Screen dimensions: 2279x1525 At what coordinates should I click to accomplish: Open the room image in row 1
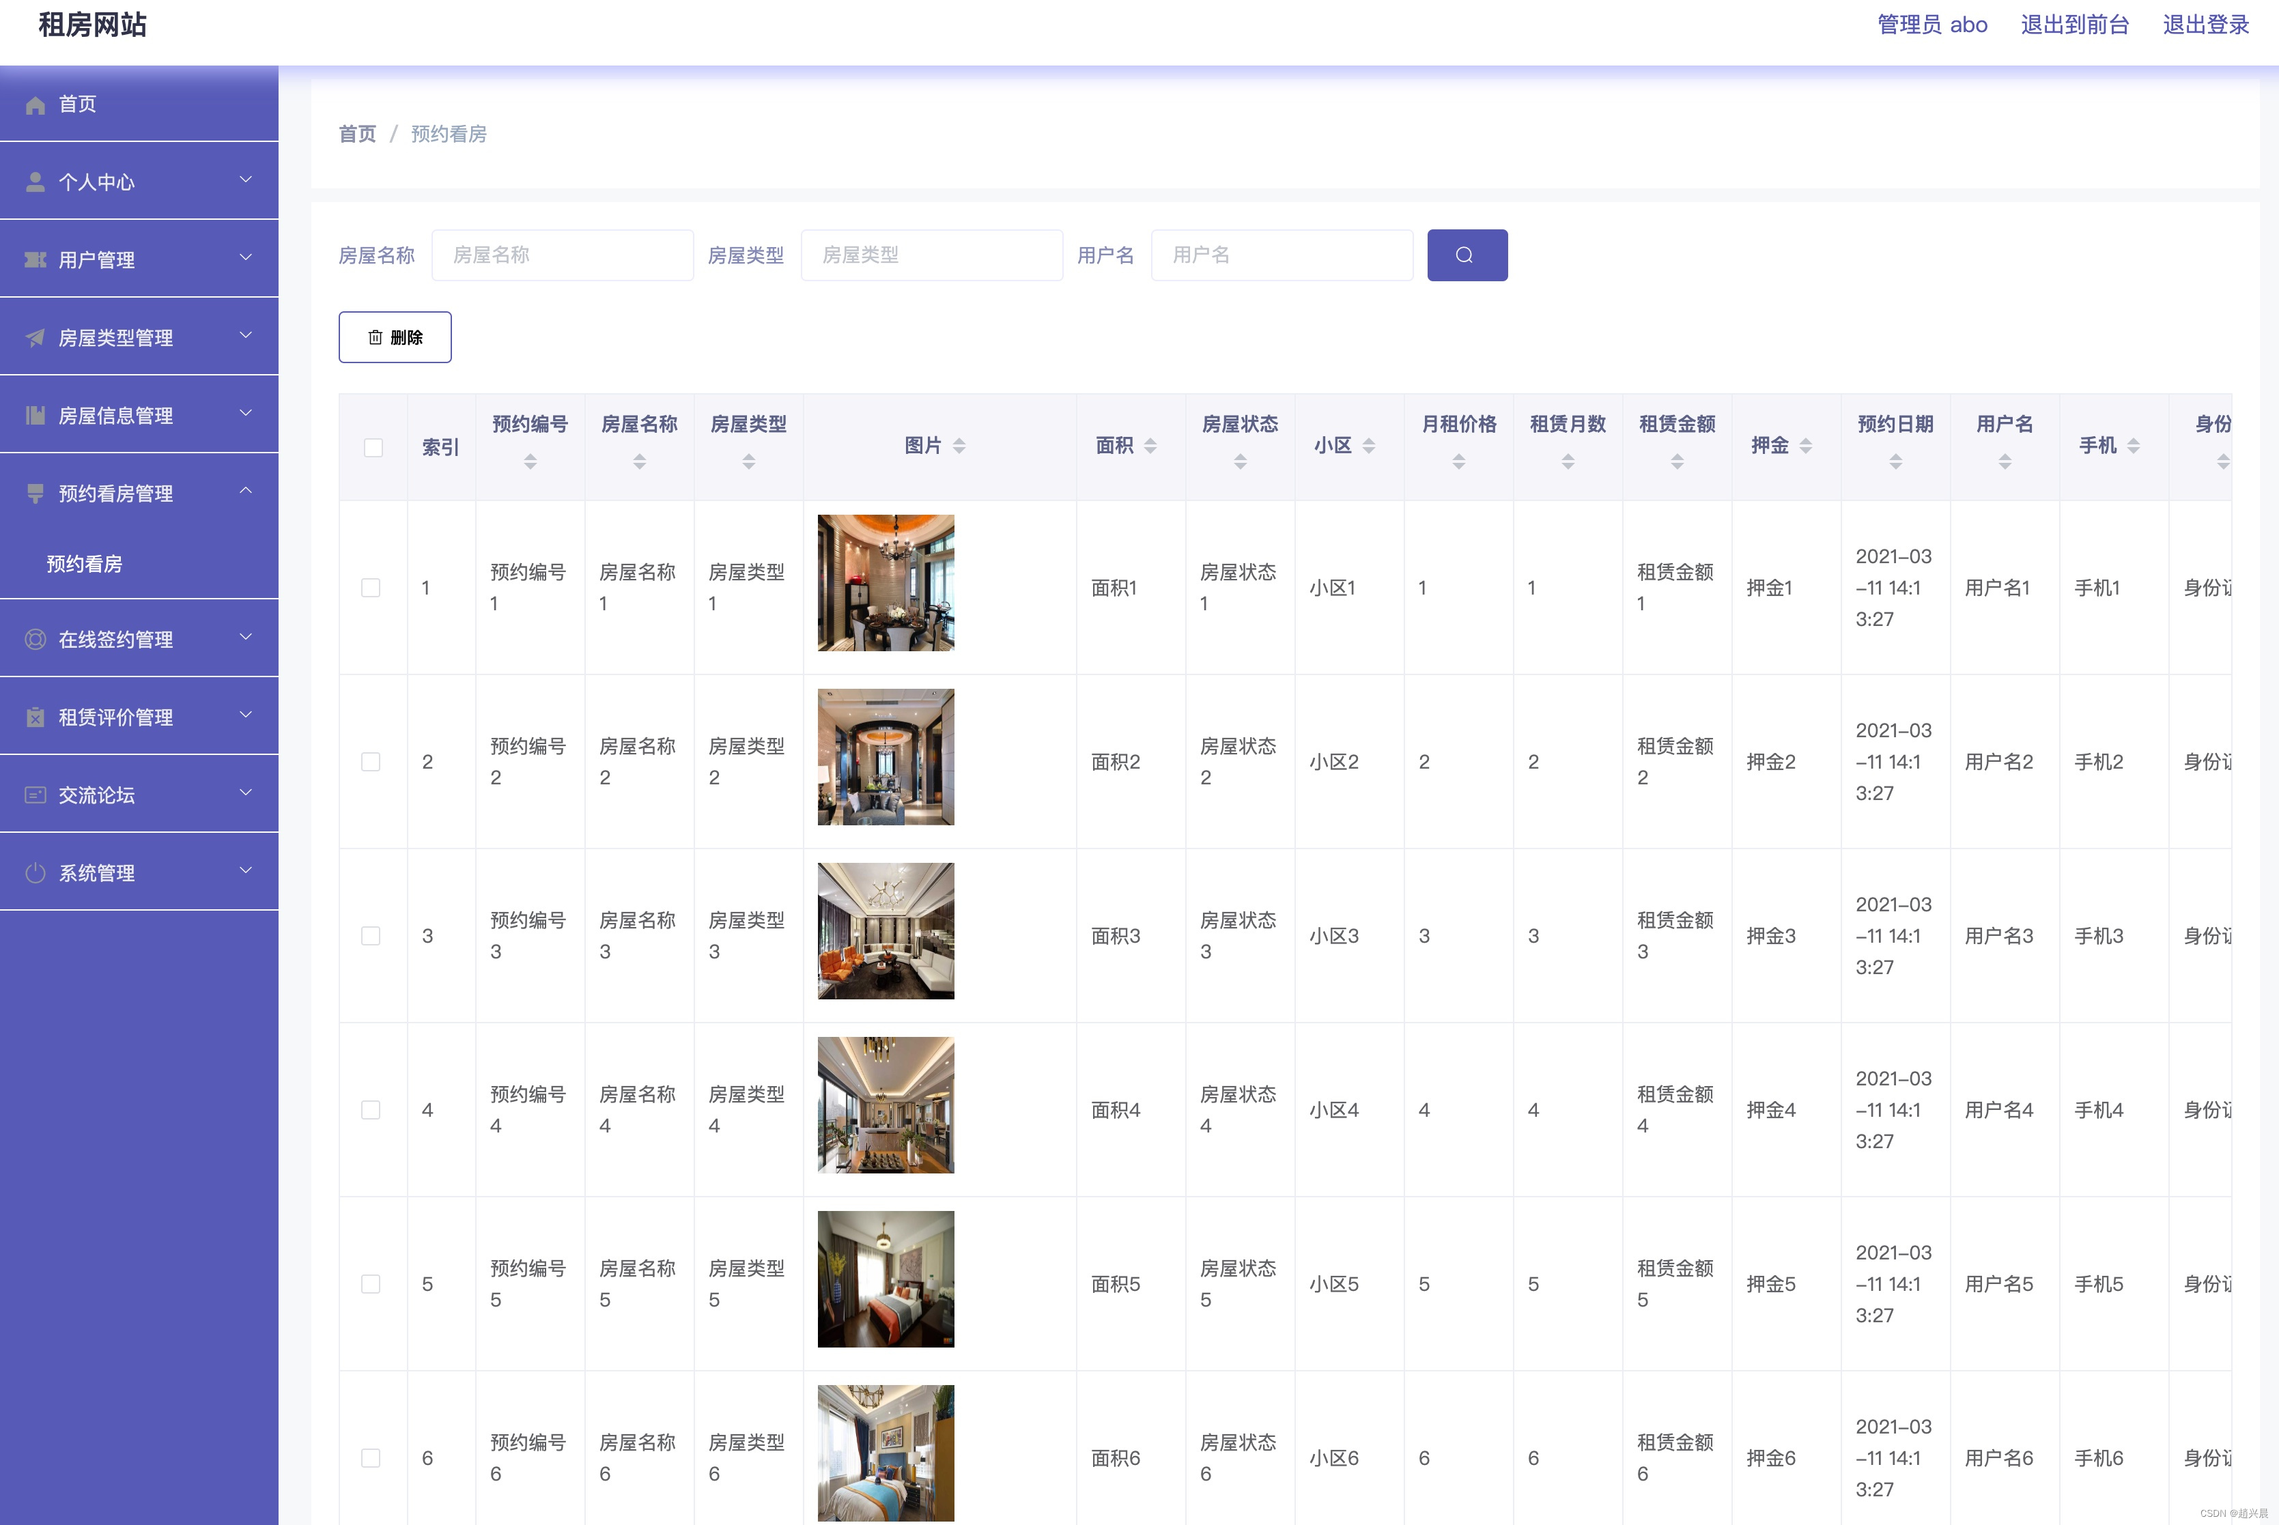pos(886,582)
